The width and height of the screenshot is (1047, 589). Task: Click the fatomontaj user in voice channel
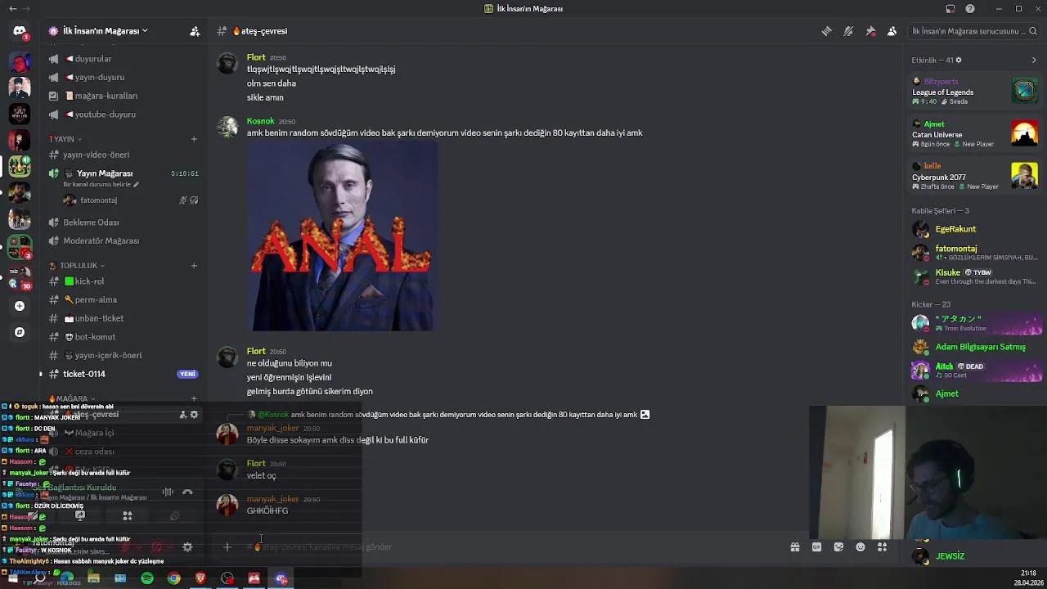coord(98,200)
